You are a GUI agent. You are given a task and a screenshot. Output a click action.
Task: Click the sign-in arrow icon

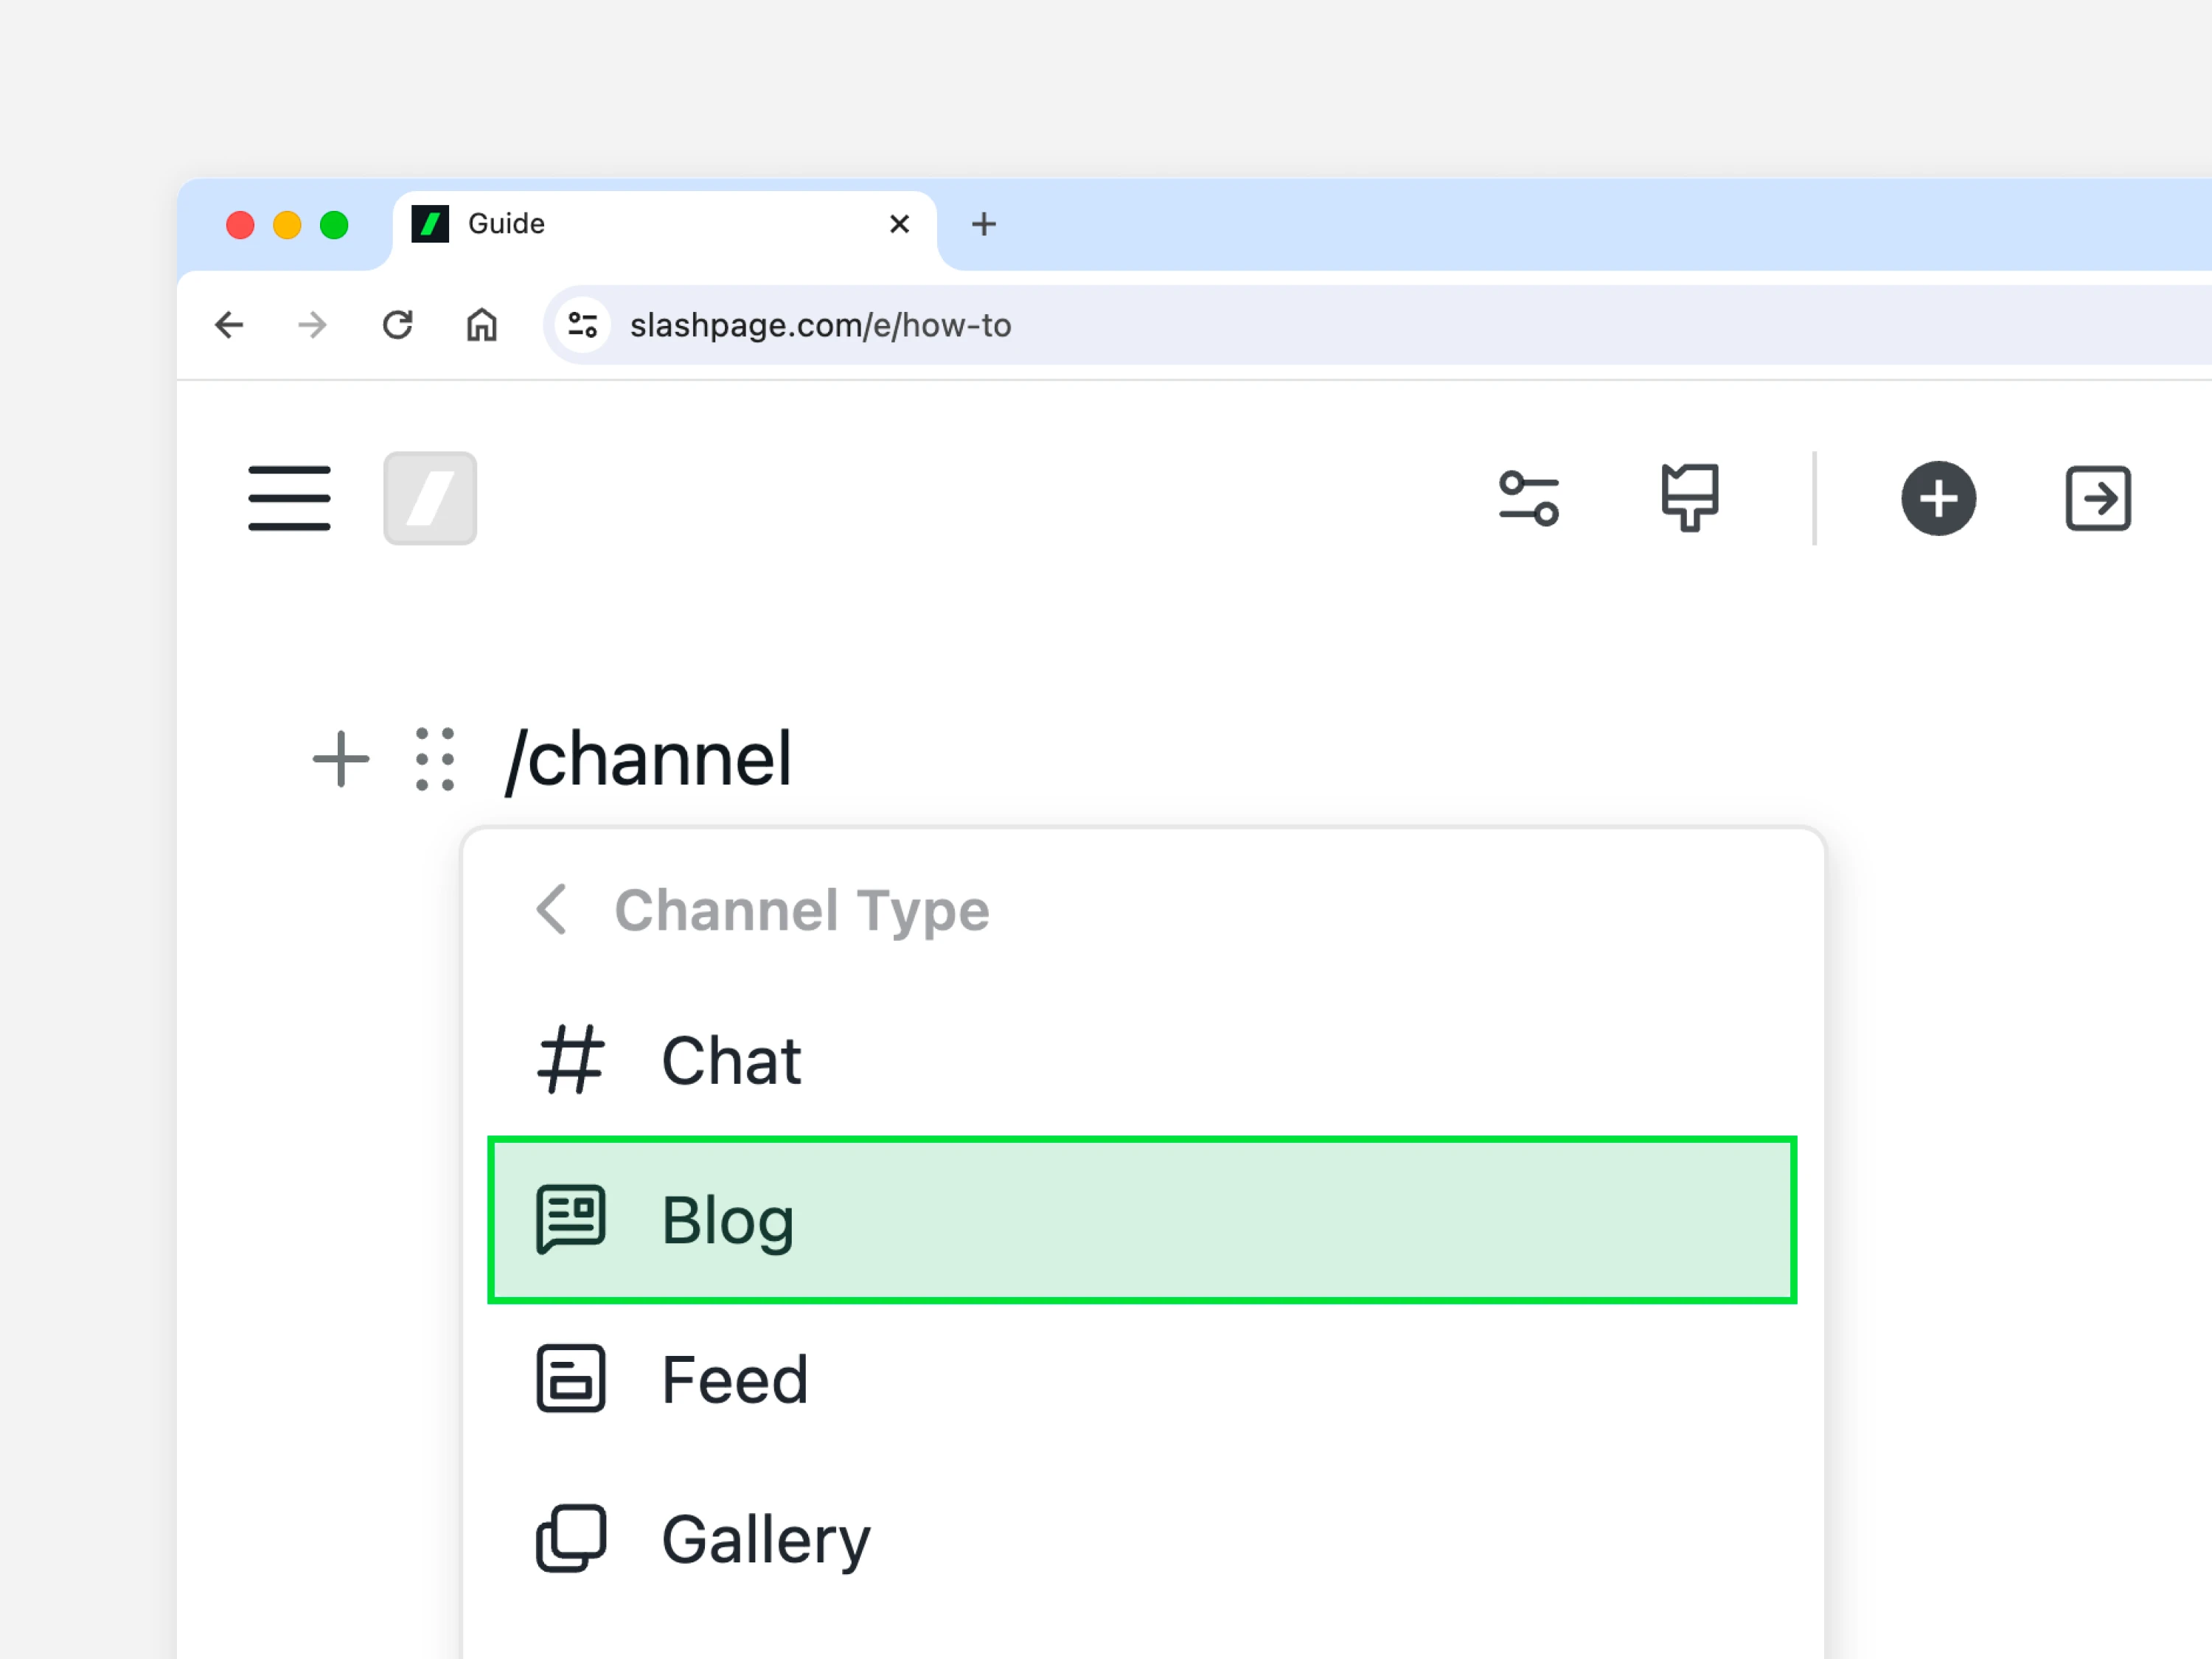click(x=2098, y=498)
